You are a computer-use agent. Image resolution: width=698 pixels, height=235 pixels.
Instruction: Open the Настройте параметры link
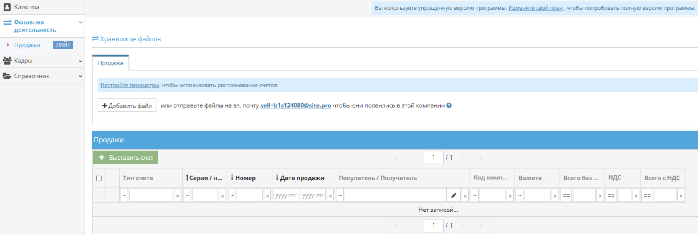tap(130, 85)
